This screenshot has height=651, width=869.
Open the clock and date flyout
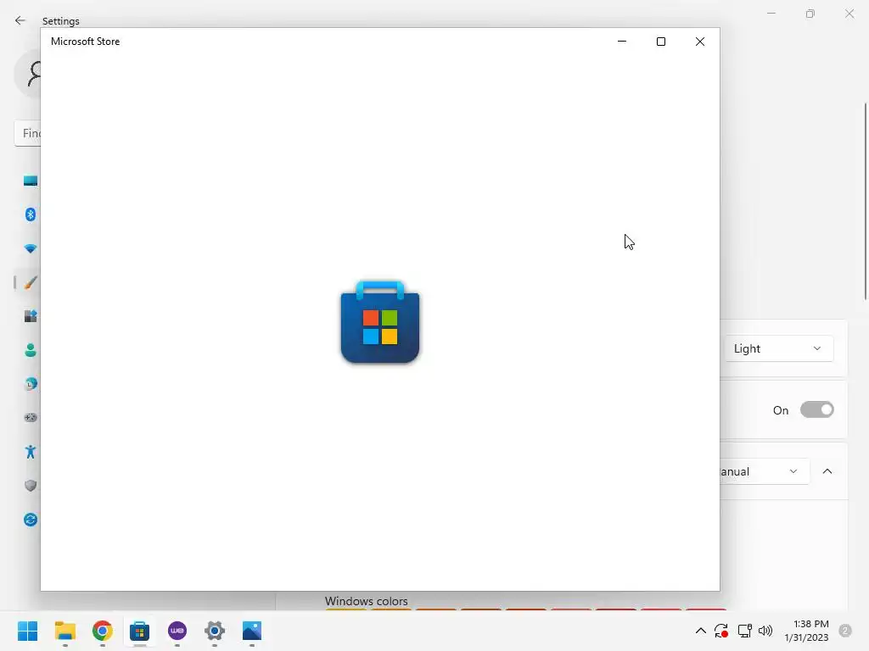tap(806, 631)
